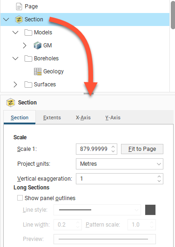Collapse the Boreholes folder

[15, 58]
